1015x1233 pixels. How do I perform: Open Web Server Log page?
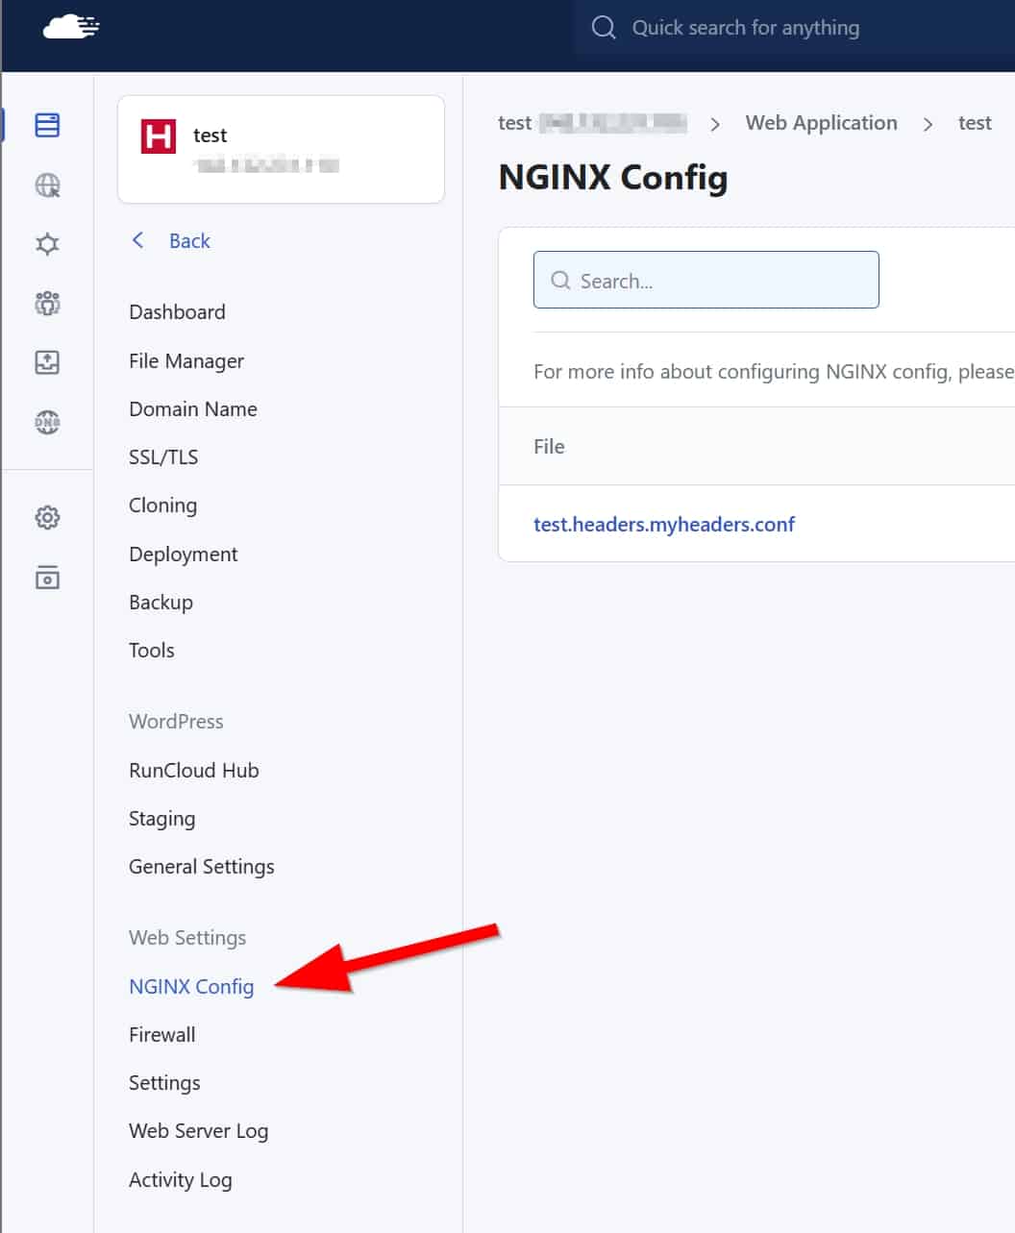click(x=198, y=1131)
